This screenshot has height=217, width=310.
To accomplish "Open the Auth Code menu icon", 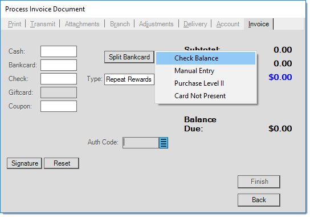I will (164, 143).
